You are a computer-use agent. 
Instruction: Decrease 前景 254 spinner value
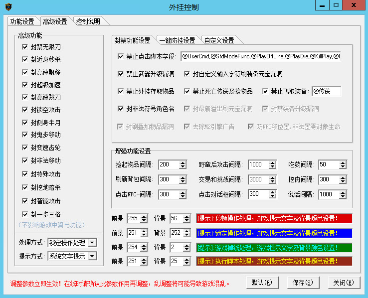[144, 249]
